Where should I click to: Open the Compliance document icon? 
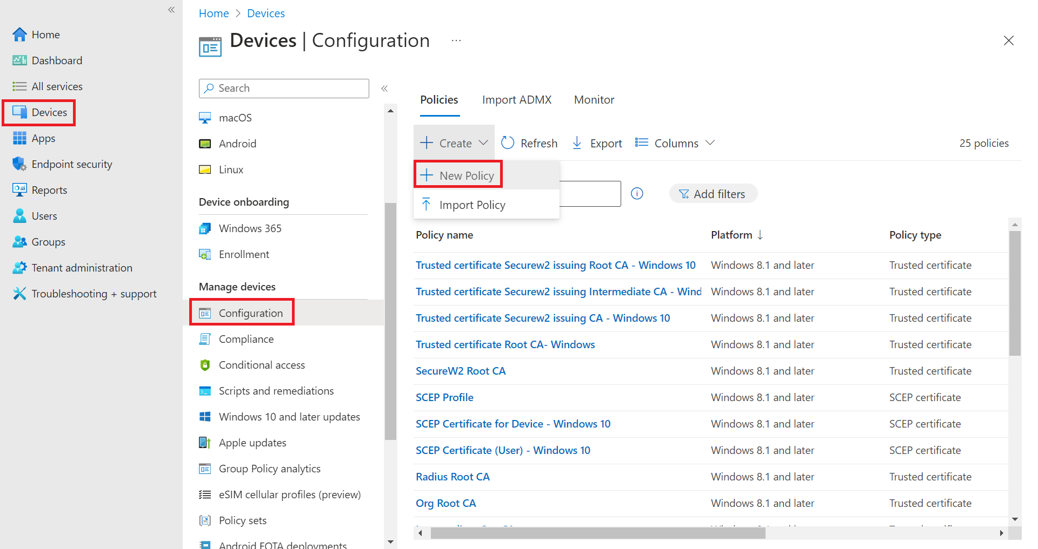pos(205,339)
